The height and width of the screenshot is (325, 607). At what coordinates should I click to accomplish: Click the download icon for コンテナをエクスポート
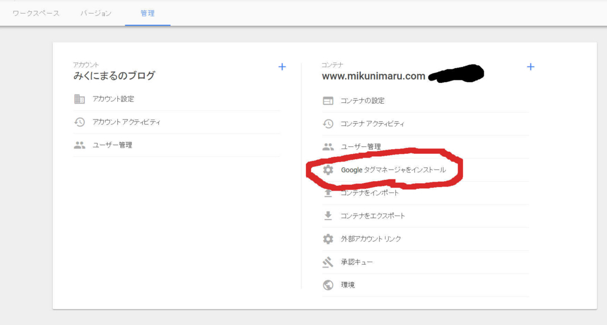[x=328, y=215]
